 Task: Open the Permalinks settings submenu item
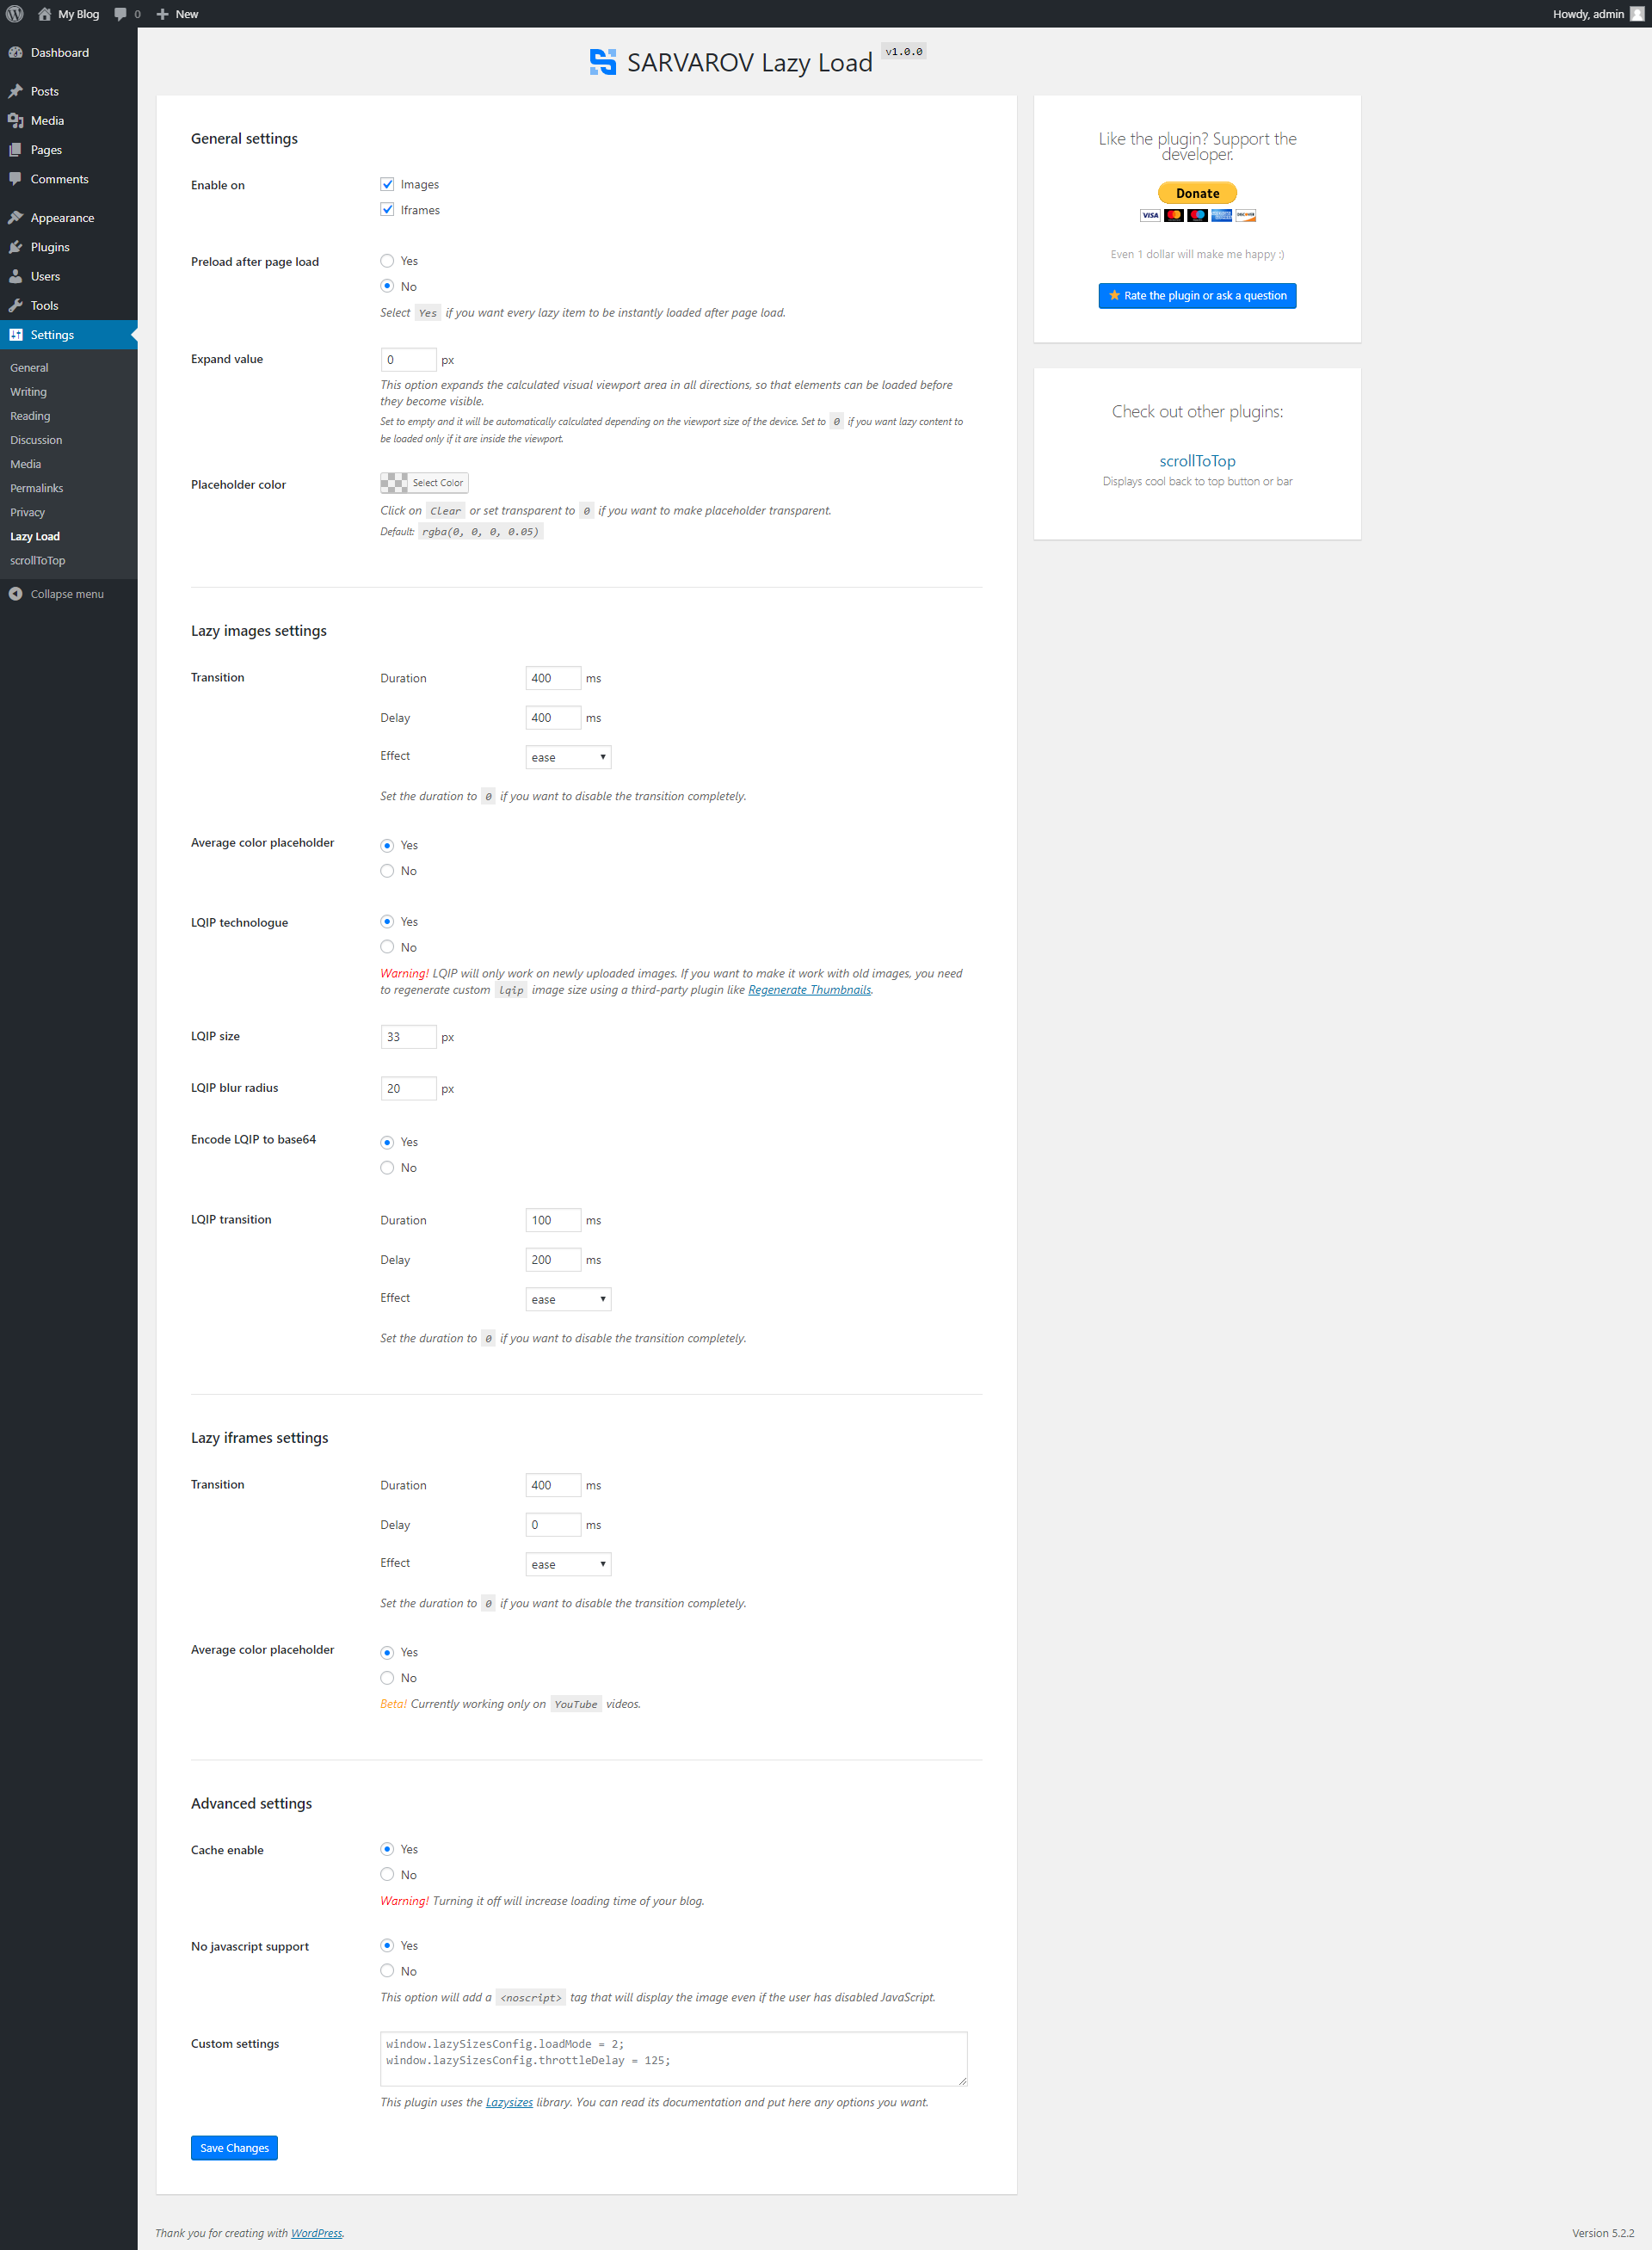click(x=36, y=488)
